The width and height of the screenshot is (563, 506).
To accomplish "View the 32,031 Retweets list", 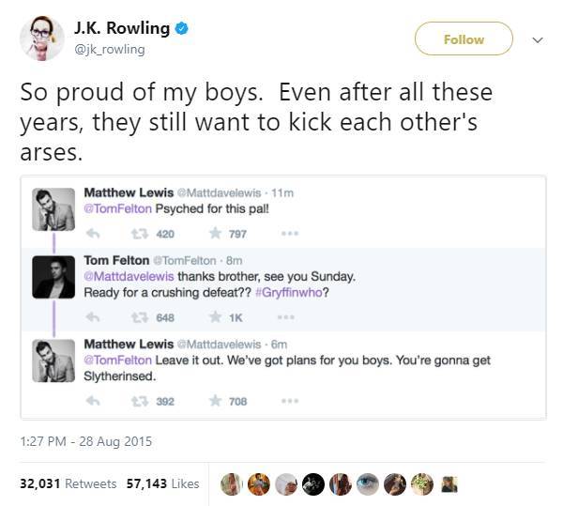I will [x=68, y=483].
